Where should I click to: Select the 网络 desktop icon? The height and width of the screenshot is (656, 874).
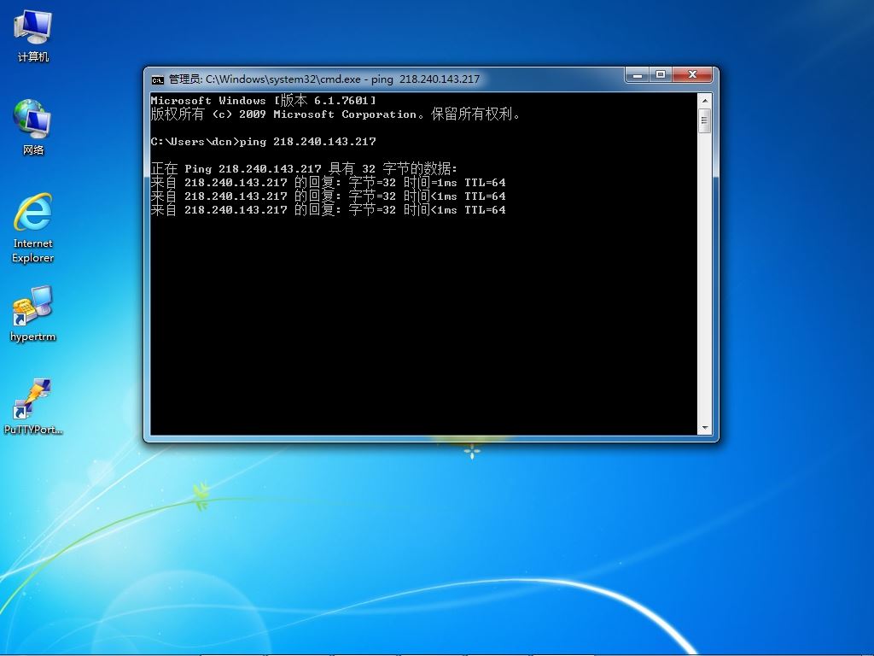click(x=33, y=128)
